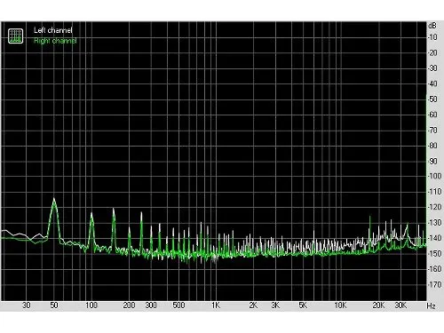Click the -50 dB scale label
444x333 pixels.
[x=432, y=99]
